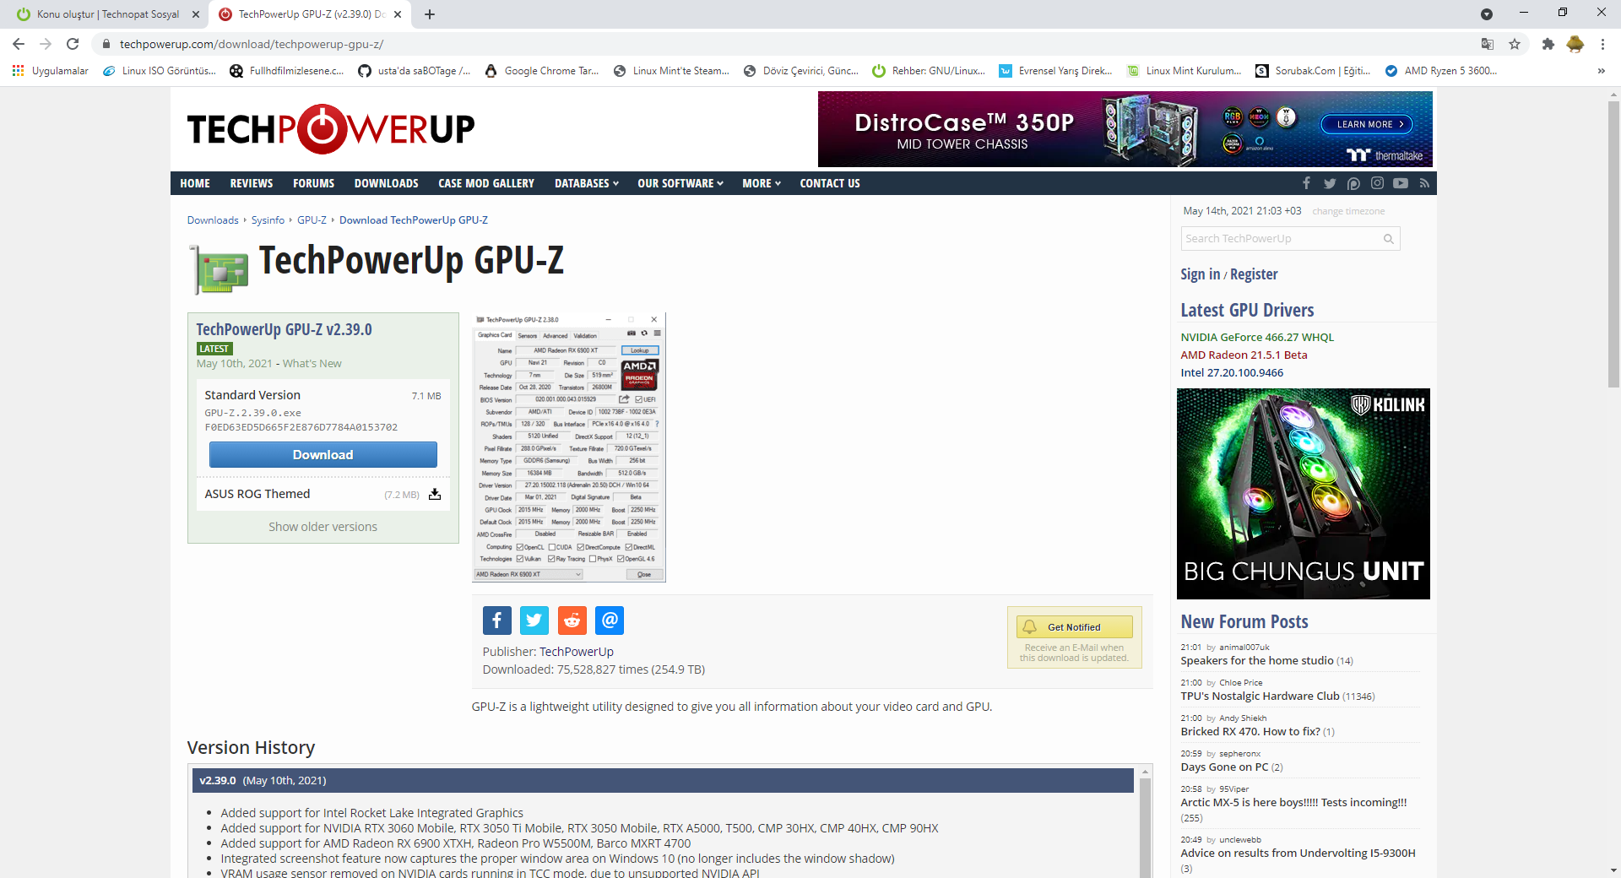The image size is (1621, 878).
Task: Open the Chrome menu (three dots)
Action: click(1602, 44)
